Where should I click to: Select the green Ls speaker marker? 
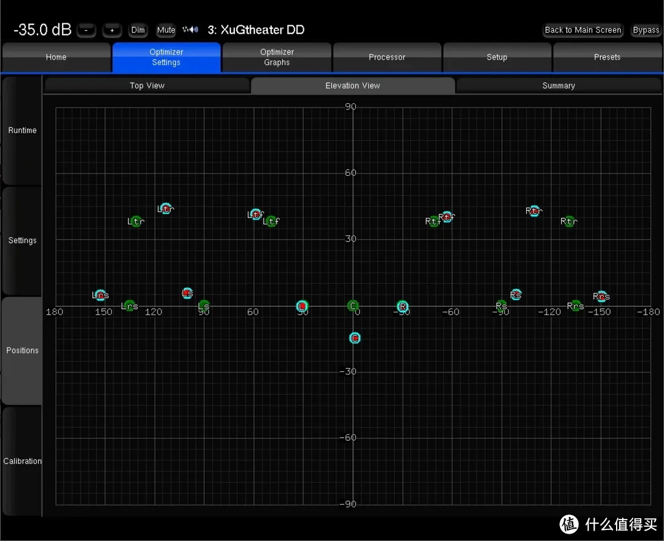[x=204, y=305]
